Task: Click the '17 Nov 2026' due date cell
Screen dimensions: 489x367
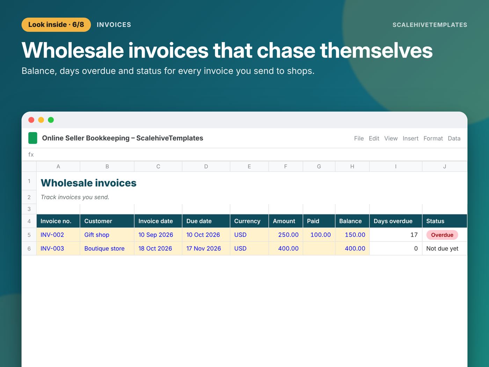Action: pyautogui.click(x=206, y=249)
